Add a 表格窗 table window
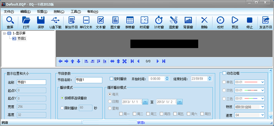The image size is (274, 126). (130, 20)
